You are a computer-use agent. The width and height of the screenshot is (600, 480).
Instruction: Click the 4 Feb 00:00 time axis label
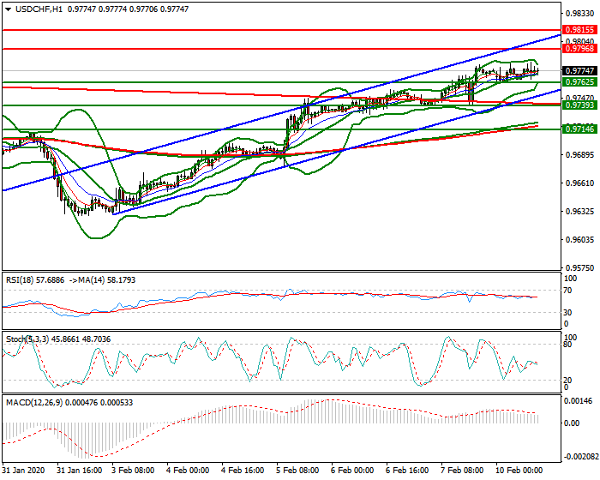coord(188,470)
